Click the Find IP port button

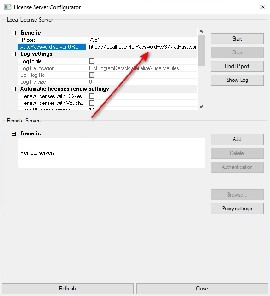coord(237,66)
